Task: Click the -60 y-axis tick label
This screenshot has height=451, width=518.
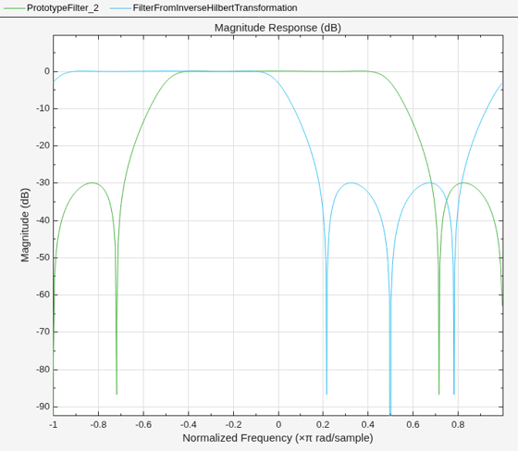Action: 43,294
